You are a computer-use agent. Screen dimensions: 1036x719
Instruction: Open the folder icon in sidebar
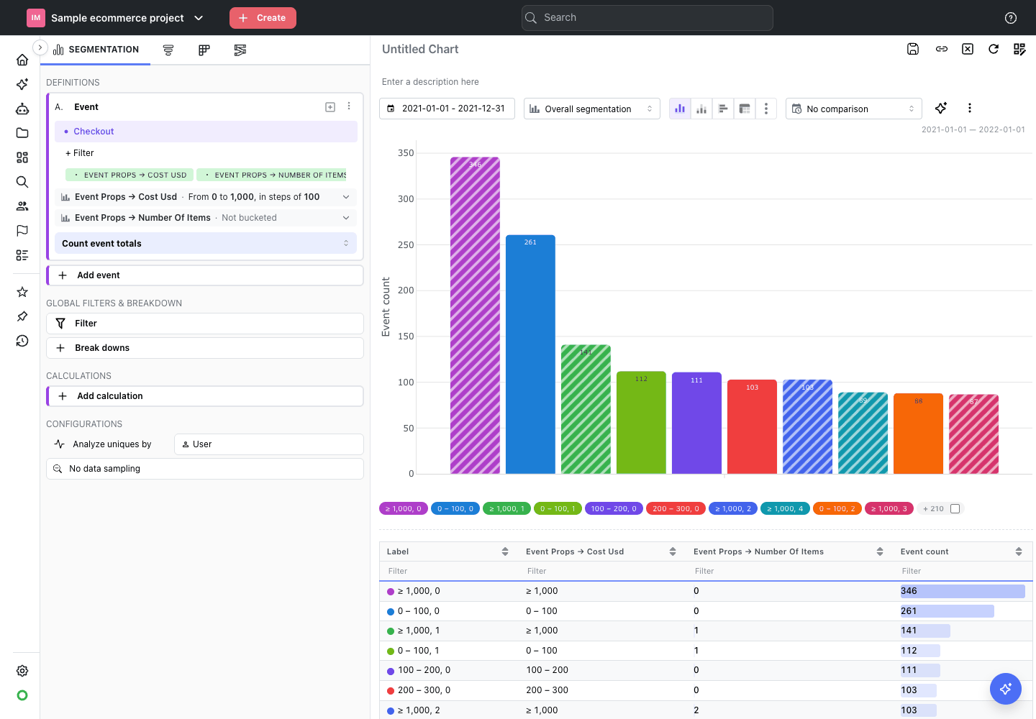tap(22, 133)
